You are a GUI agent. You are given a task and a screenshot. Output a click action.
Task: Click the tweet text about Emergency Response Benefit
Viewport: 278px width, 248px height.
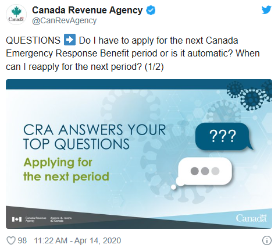click(x=133, y=54)
